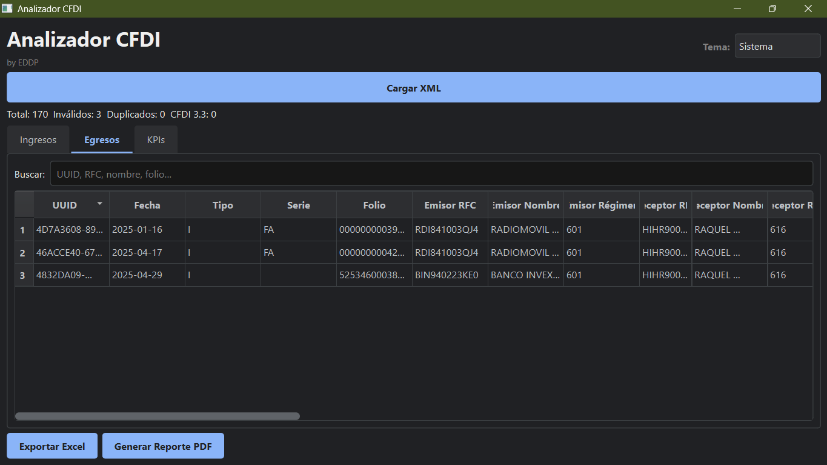This screenshot has width=827, height=465.
Task: Export data with Exportar Excel button
Action: [x=52, y=446]
